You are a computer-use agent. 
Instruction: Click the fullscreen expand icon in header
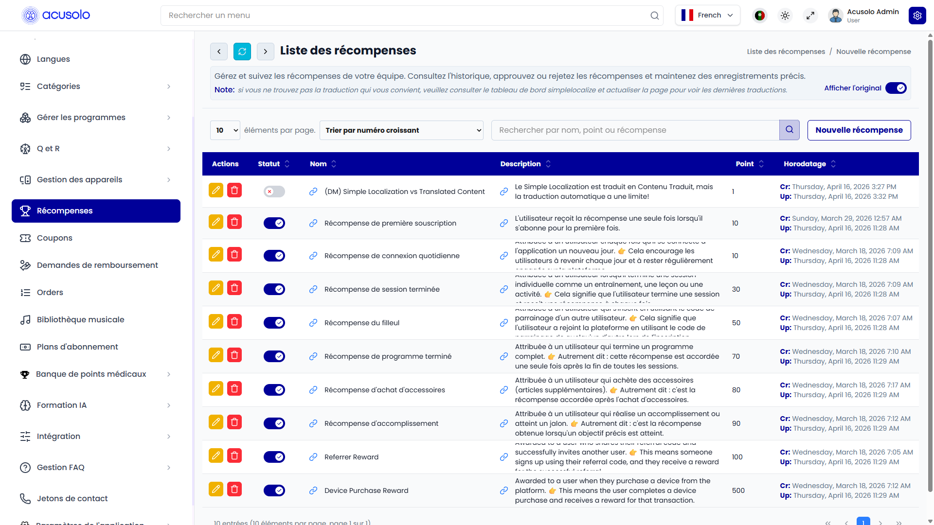pos(810,16)
